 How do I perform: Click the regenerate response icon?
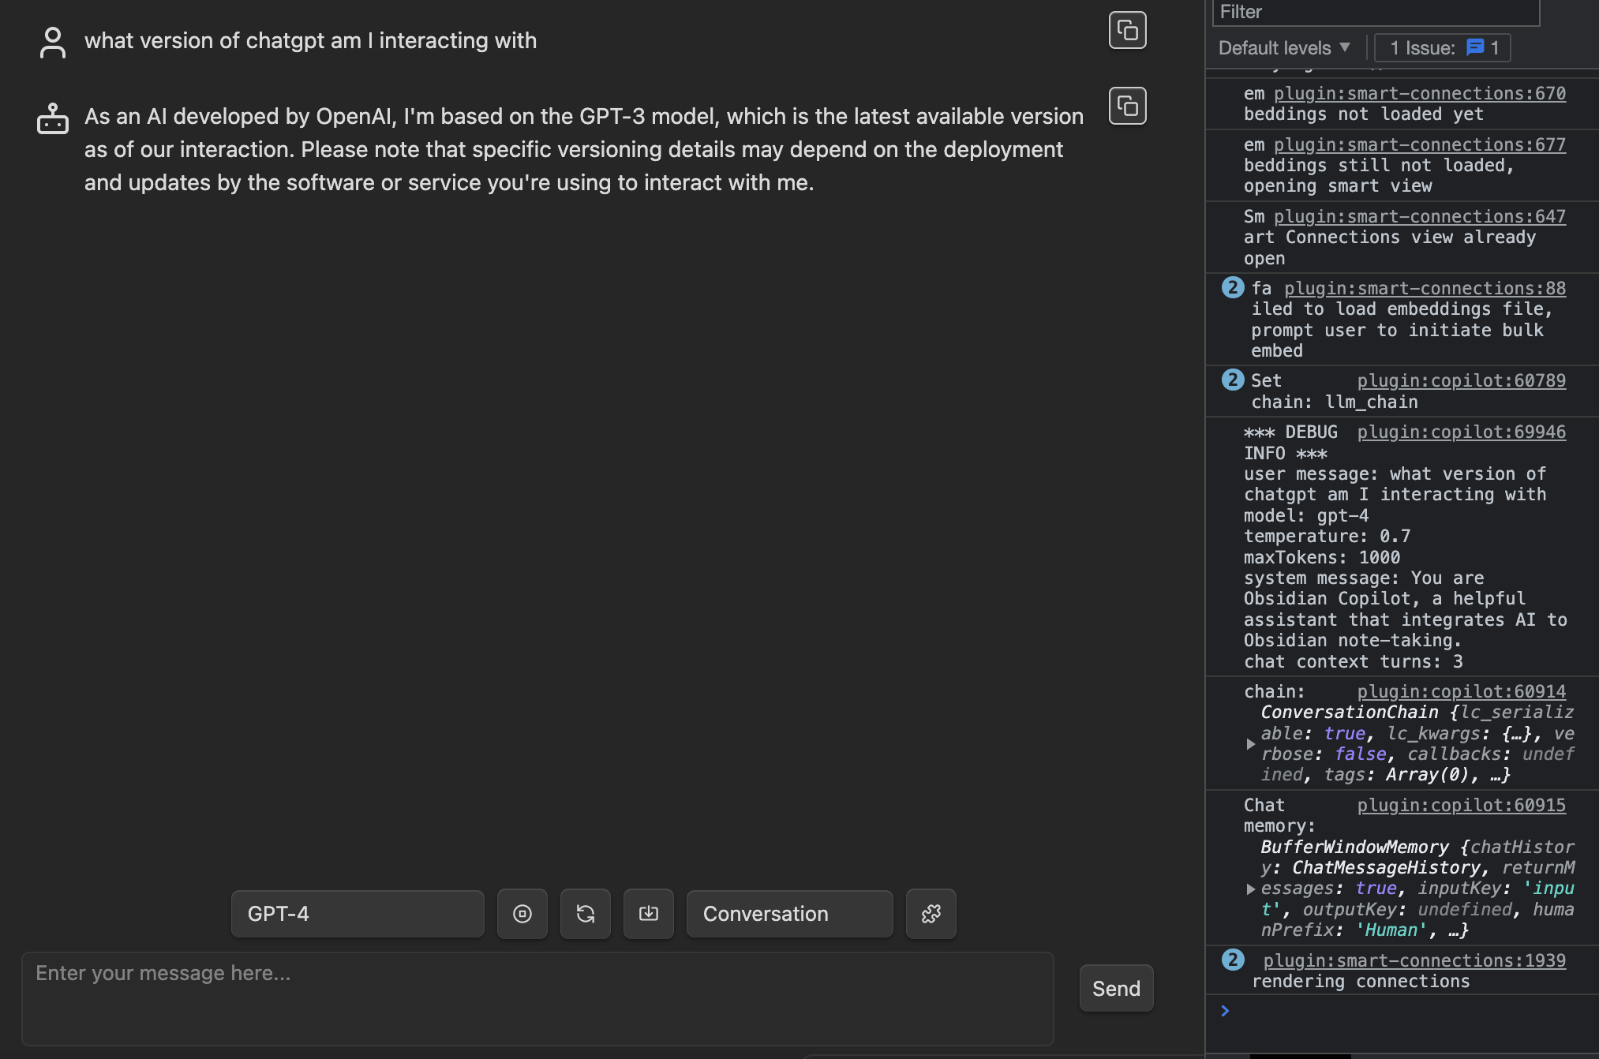click(585, 914)
